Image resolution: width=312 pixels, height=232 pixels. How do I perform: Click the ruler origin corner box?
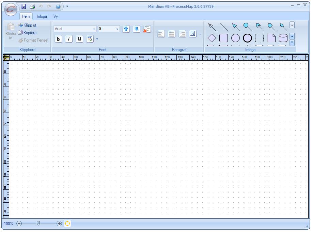(x=6, y=58)
